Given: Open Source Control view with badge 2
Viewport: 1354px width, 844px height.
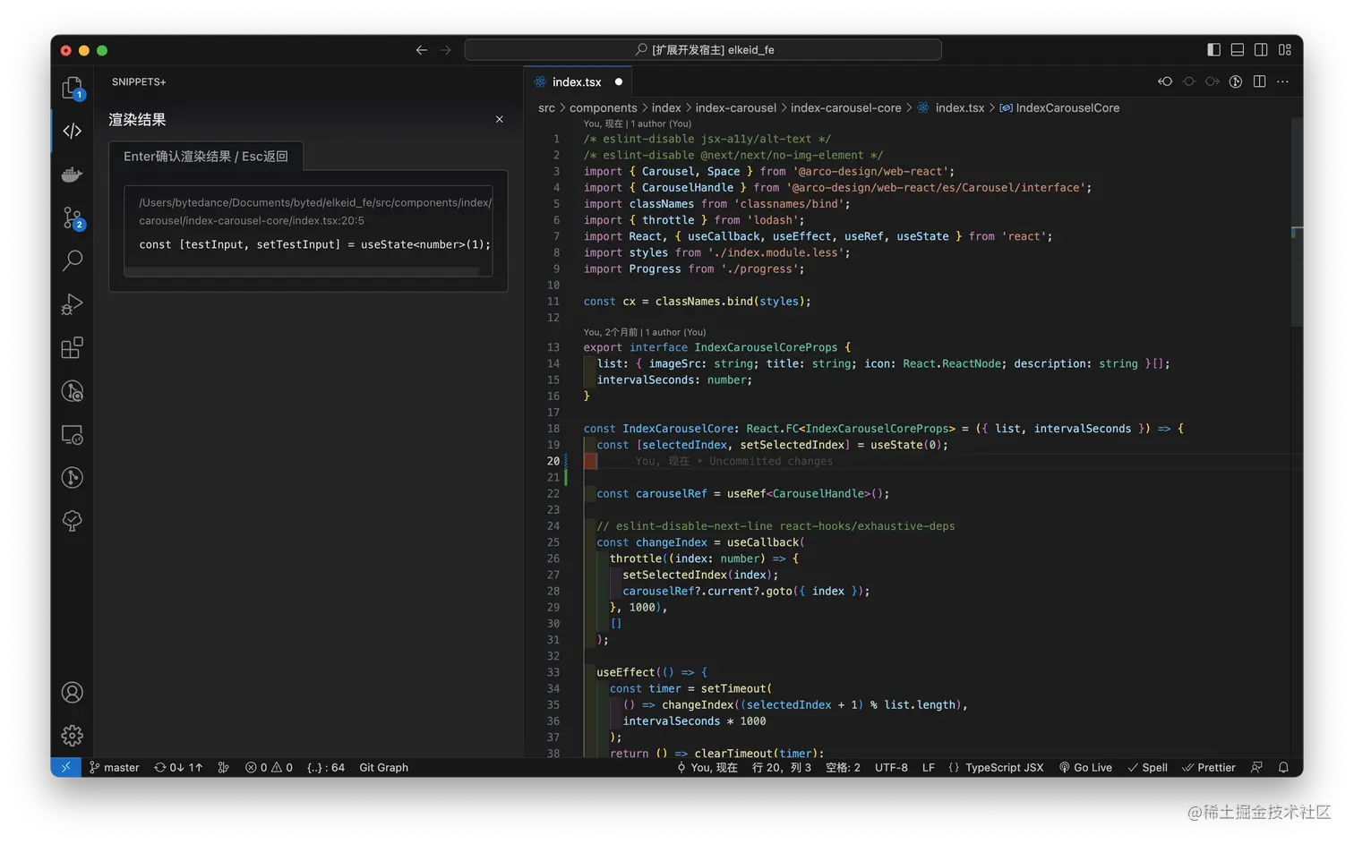Looking at the screenshot, I should pos(73,217).
